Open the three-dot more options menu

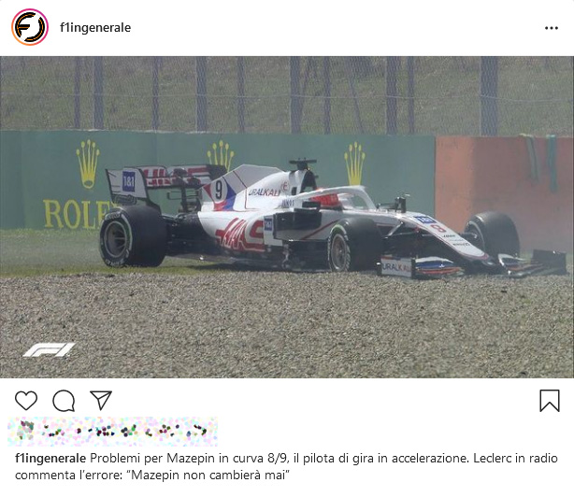click(552, 28)
